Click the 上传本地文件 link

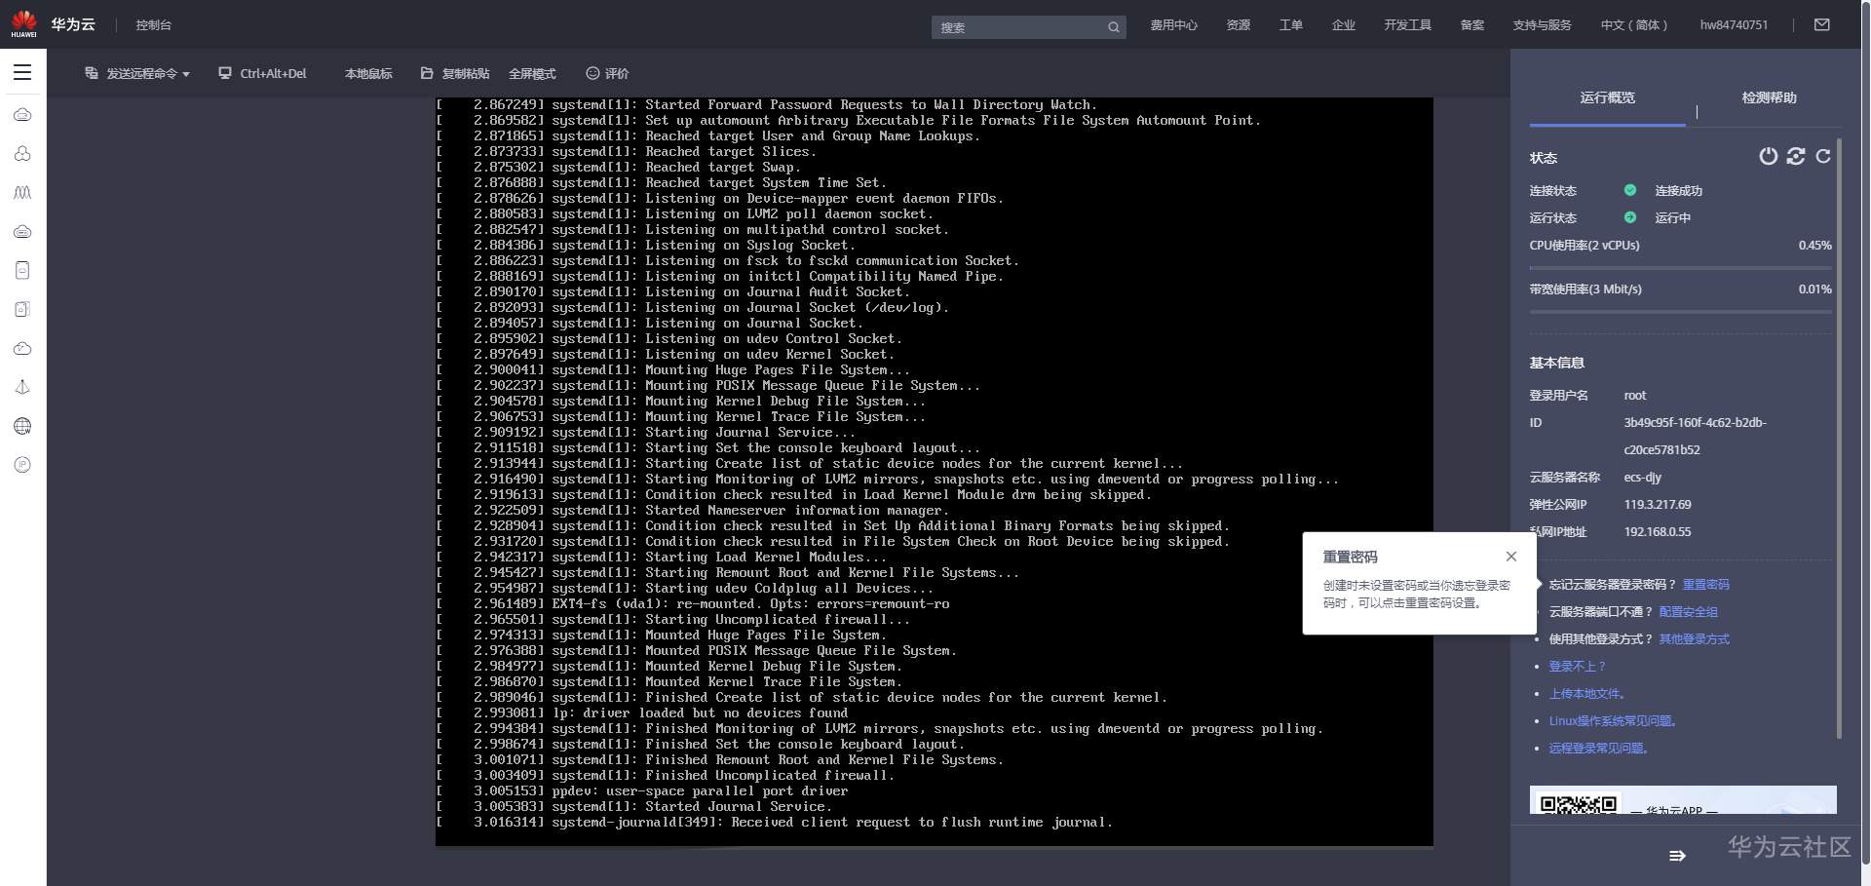[x=1587, y=694]
